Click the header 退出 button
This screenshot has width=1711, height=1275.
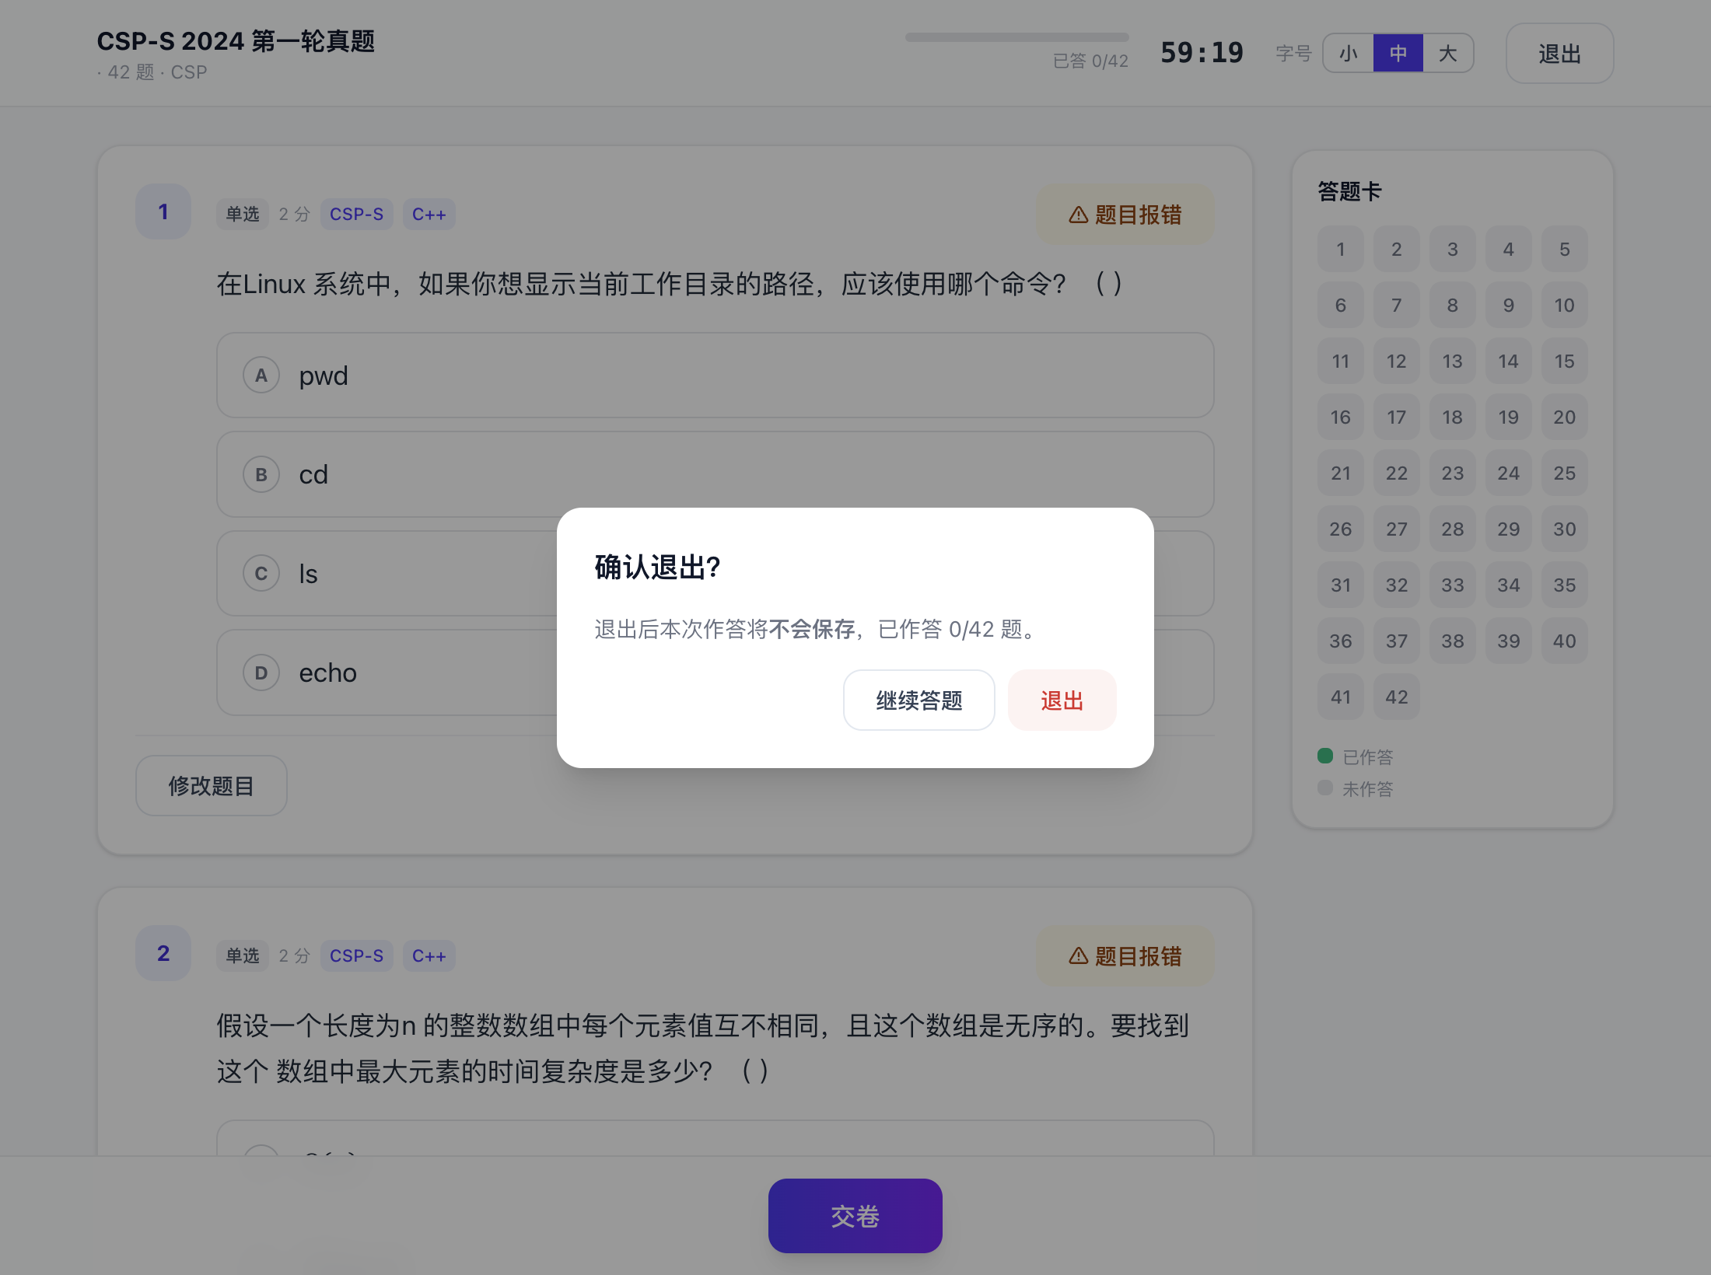1559,54
